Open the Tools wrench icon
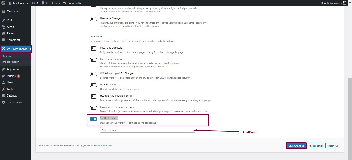Image resolution: width=352 pixels, height=160 pixels. [x=3, y=89]
